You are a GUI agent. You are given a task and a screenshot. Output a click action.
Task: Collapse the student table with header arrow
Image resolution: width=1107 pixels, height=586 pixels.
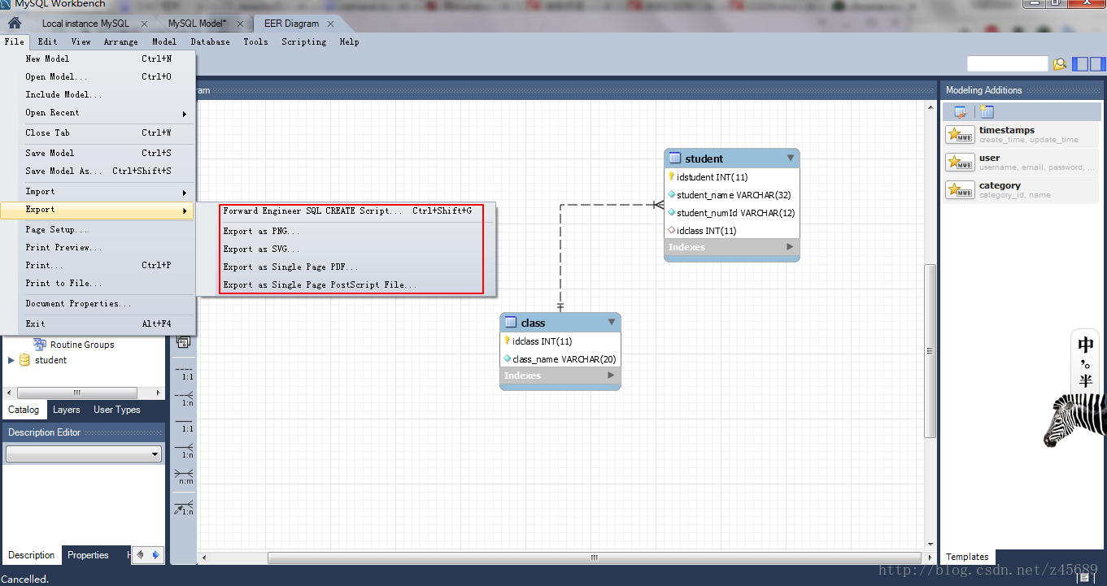790,158
